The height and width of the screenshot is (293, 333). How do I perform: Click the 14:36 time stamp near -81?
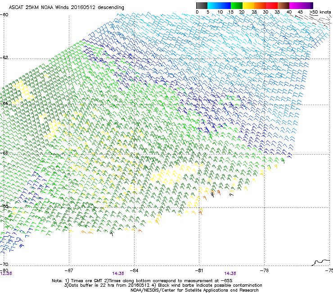coord(230,274)
